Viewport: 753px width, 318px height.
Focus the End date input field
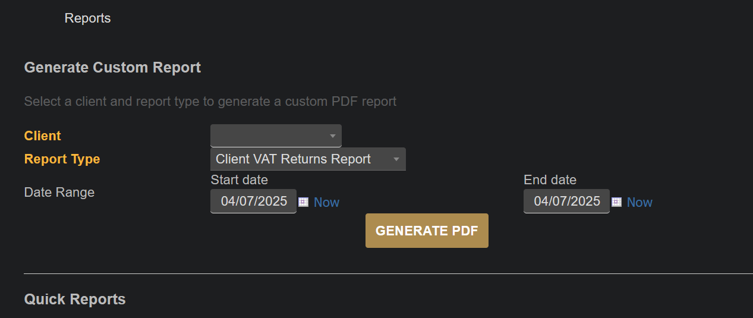[x=566, y=201]
